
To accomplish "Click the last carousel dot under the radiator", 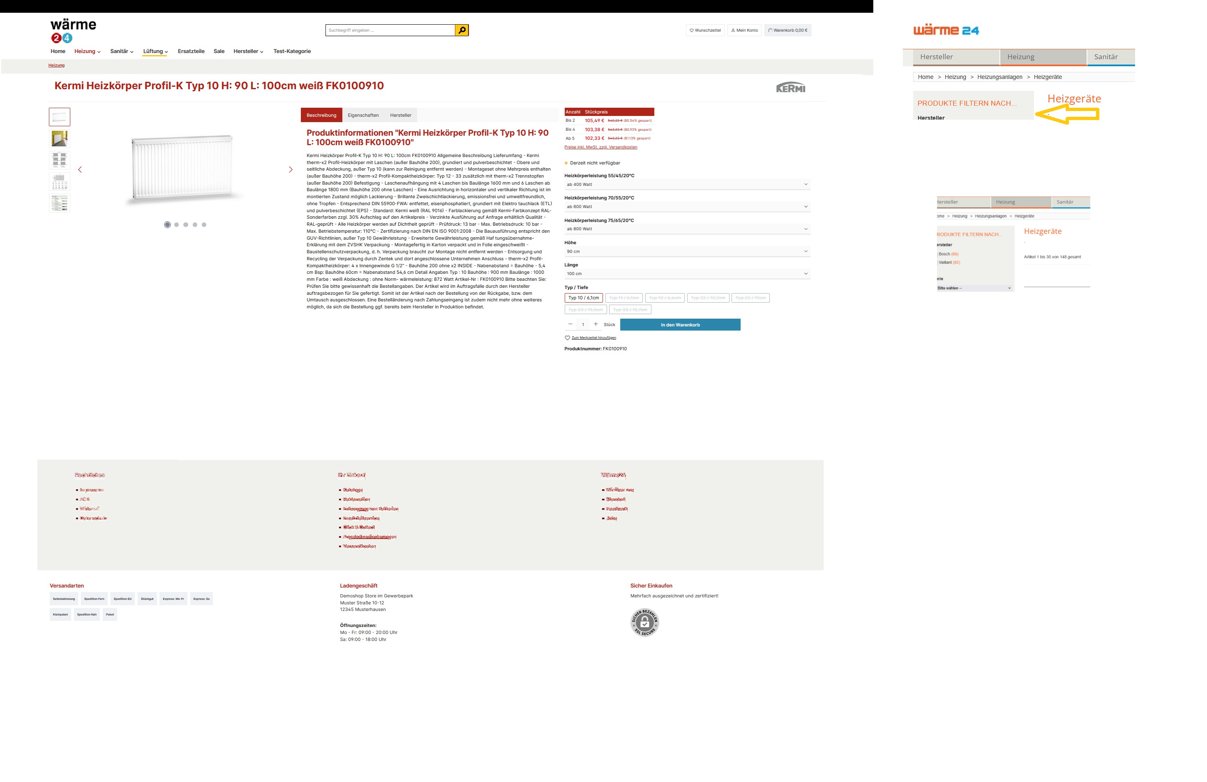I will (x=204, y=225).
